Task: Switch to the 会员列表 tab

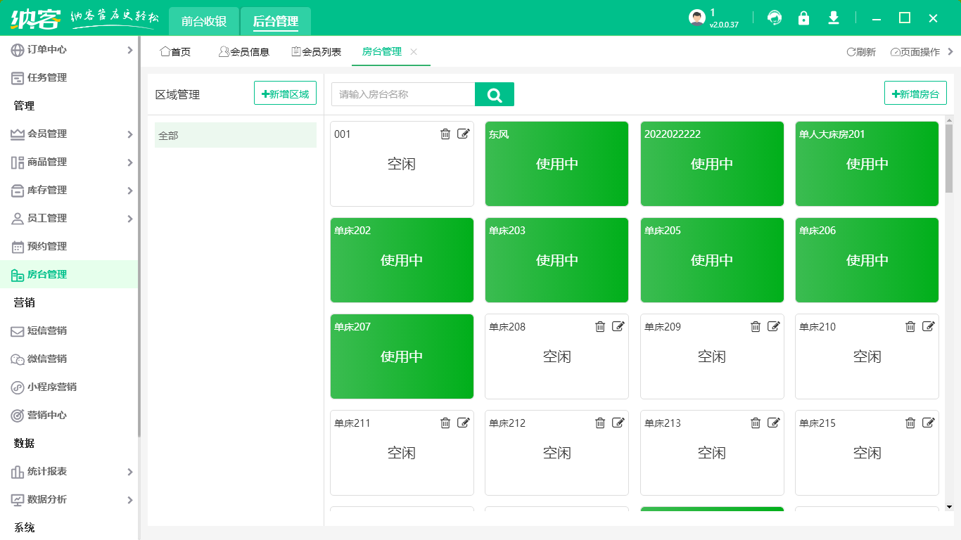Action: point(317,52)
